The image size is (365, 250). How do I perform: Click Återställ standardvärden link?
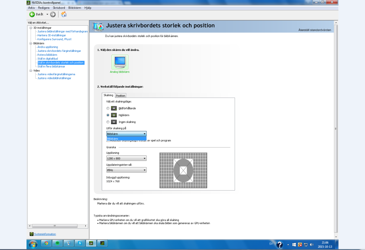click(315, 30)
